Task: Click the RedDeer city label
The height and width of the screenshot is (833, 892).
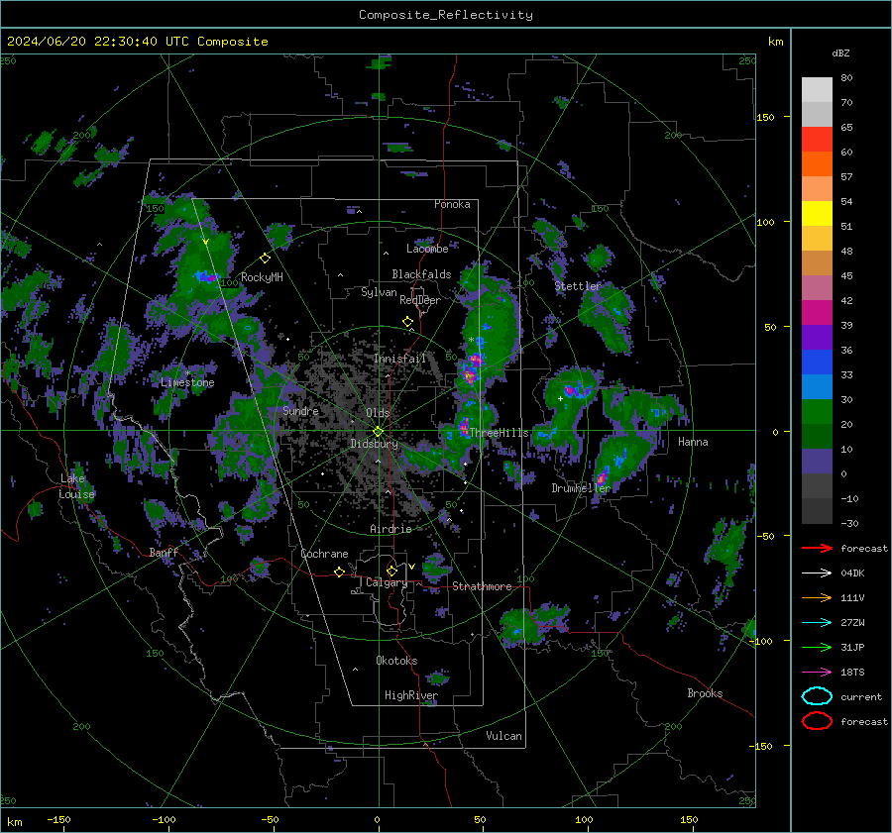Action: click(420, 300)
